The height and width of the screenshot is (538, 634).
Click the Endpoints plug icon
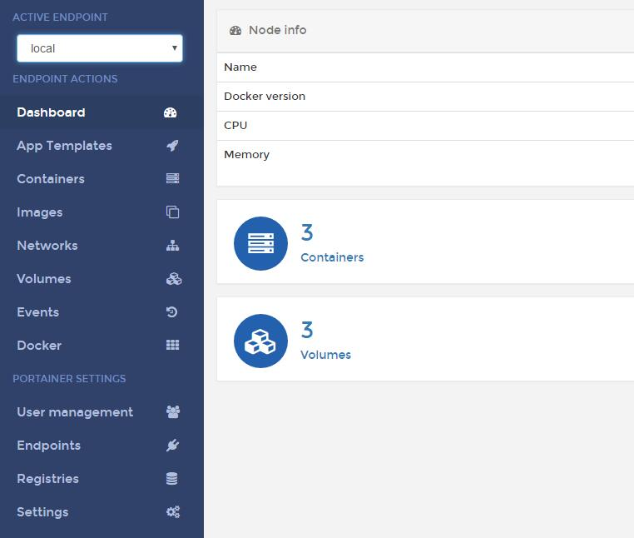(x=173, y=446)
